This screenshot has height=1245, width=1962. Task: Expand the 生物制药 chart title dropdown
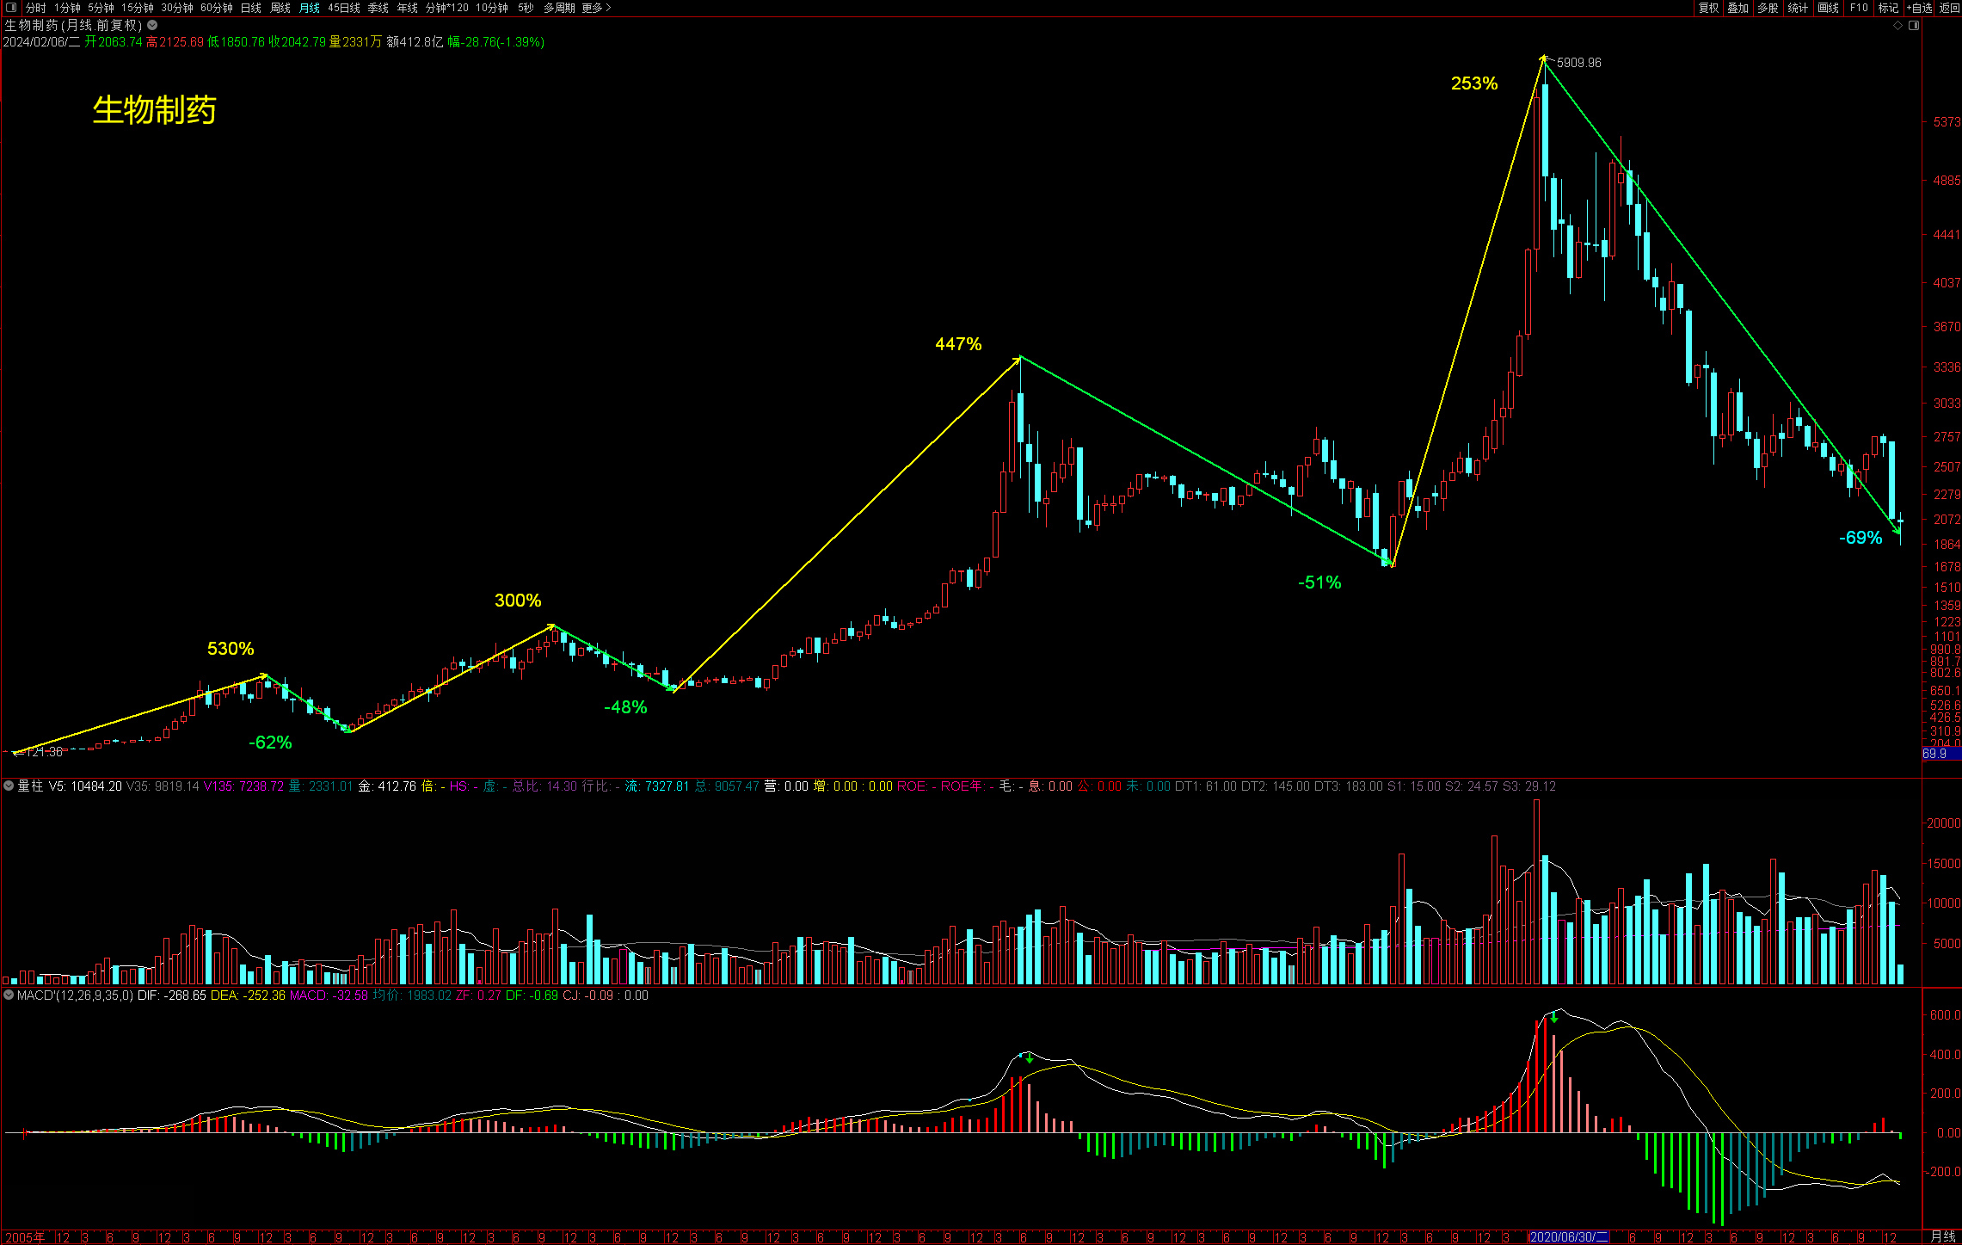point(152,26)
